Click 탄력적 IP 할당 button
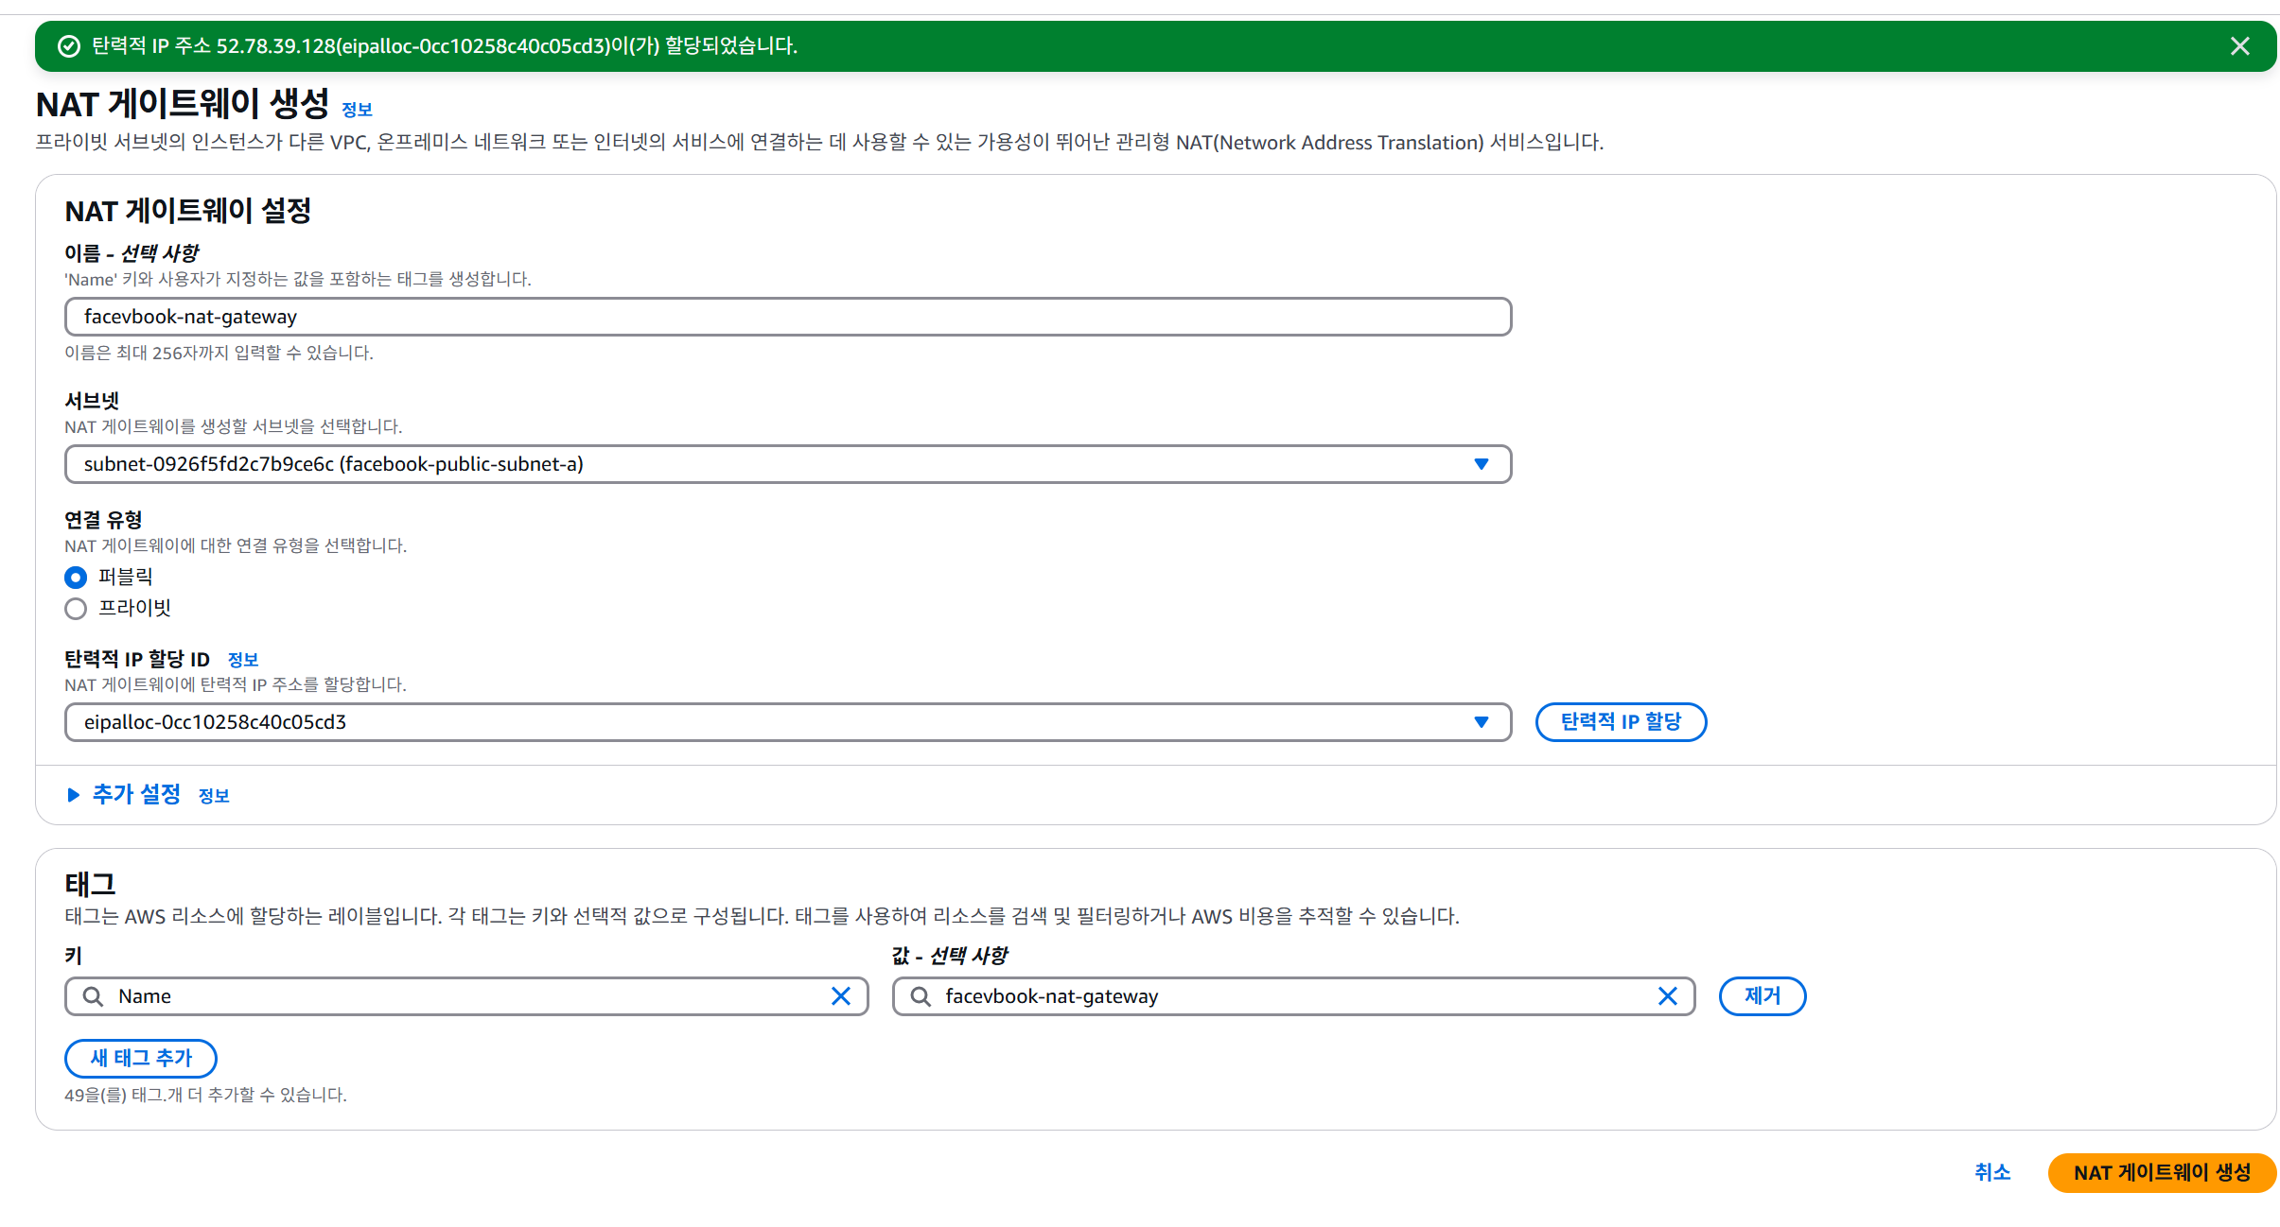 pos(1620,722)
